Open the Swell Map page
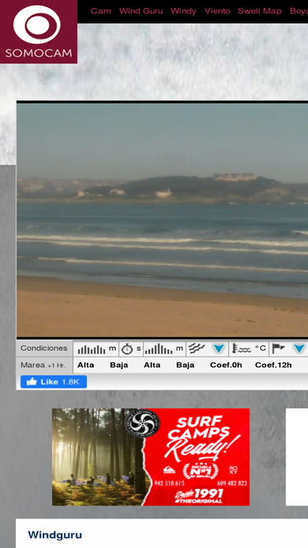Image resolution: width=308 pixels, height=548 pixels. point(260,12)
